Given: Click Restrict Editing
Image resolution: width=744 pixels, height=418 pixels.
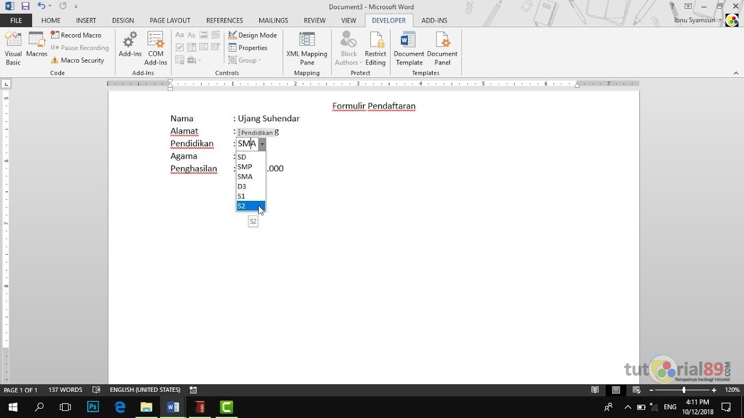Looking at the screenshot, I should pos(375,48).
